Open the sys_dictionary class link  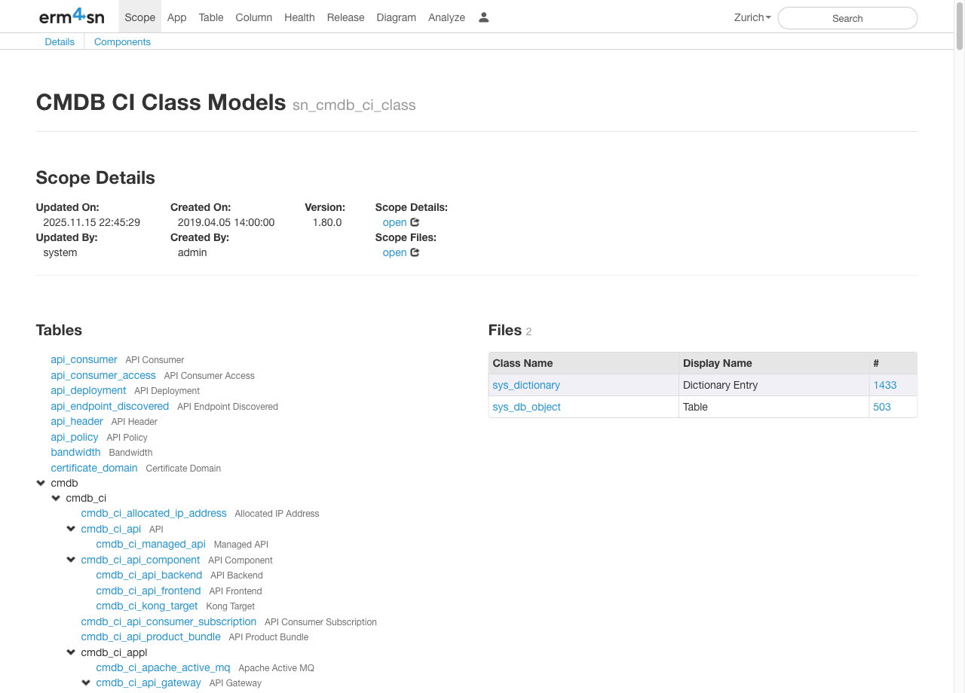526,385
